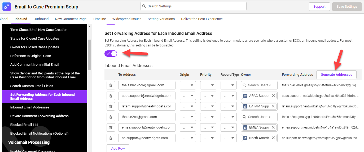Viewport: 364px width, 152px height.
Task: Click the Search Settings field
Action: pos(194,6)
